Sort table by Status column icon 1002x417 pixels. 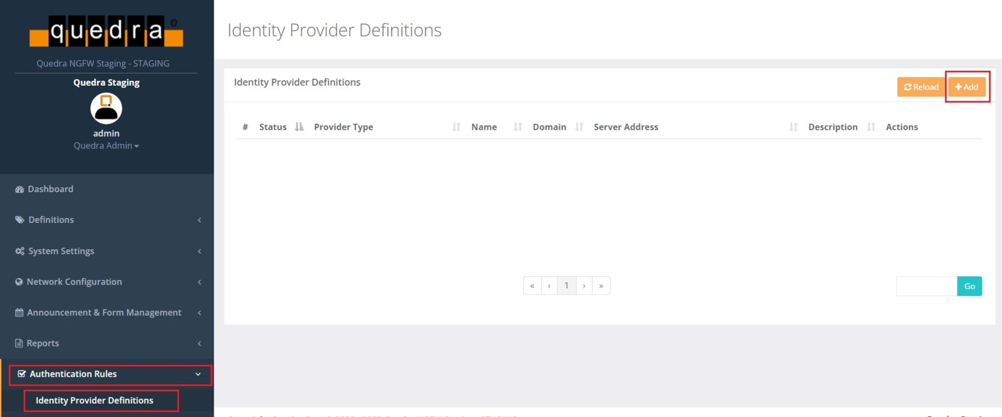coord(299,127)
